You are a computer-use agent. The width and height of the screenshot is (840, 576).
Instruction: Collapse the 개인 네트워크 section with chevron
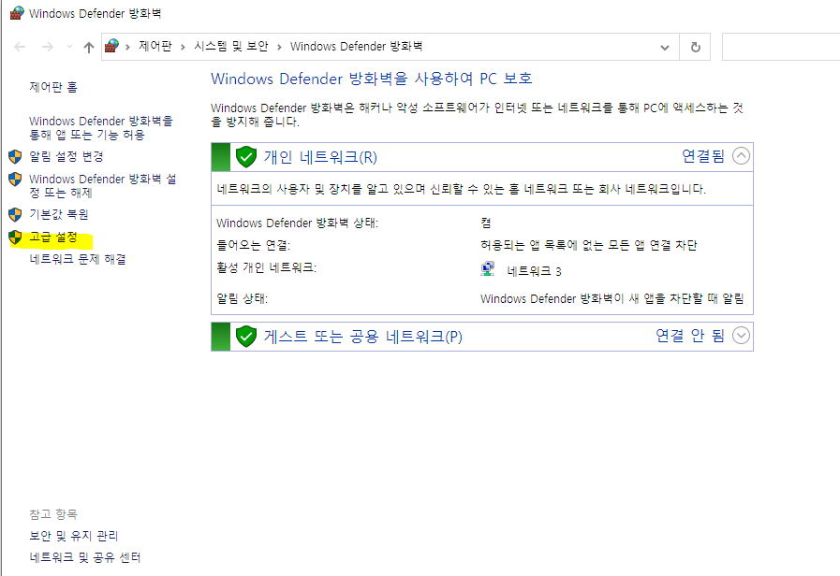741,156
